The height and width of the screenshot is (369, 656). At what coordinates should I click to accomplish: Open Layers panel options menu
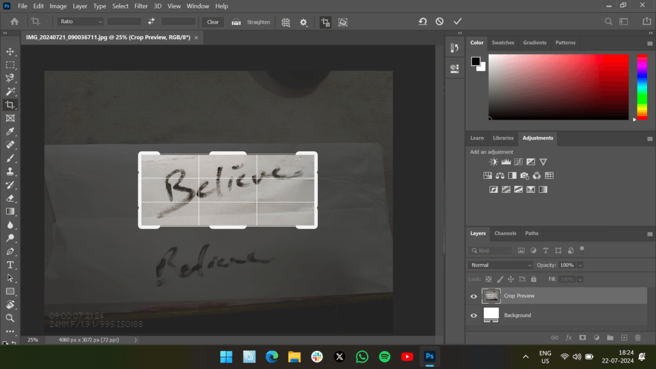coord(650,234)
